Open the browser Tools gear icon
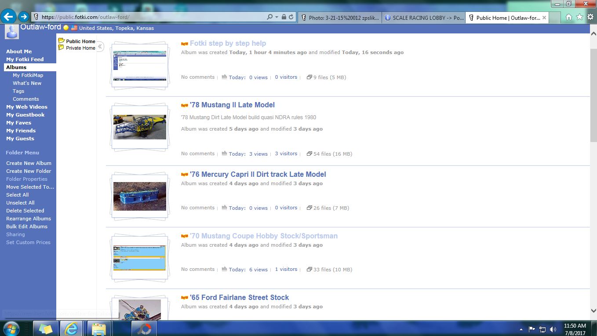 [x=590, y=17]
